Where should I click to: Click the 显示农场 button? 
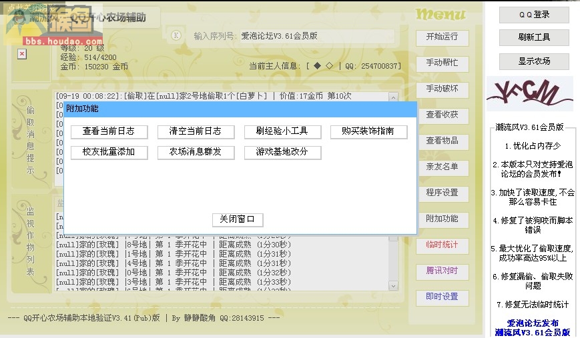coord(534,61)
